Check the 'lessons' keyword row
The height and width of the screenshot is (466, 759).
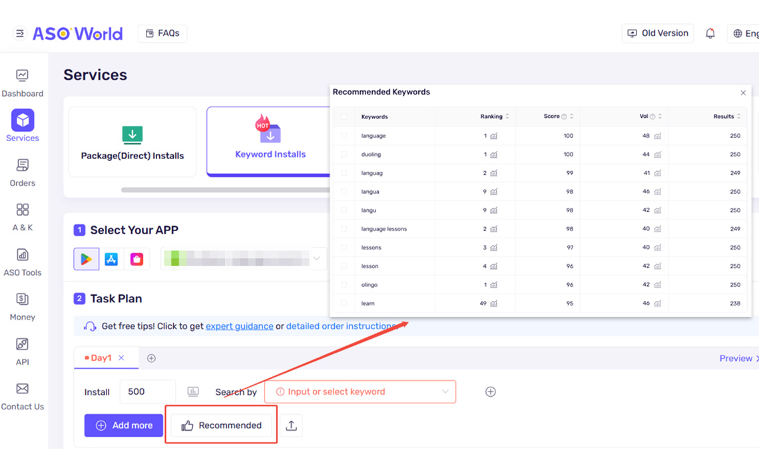pos(344,247)
